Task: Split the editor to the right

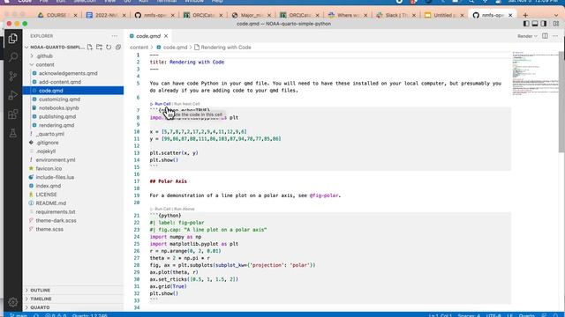Action: tap(545, 36)
